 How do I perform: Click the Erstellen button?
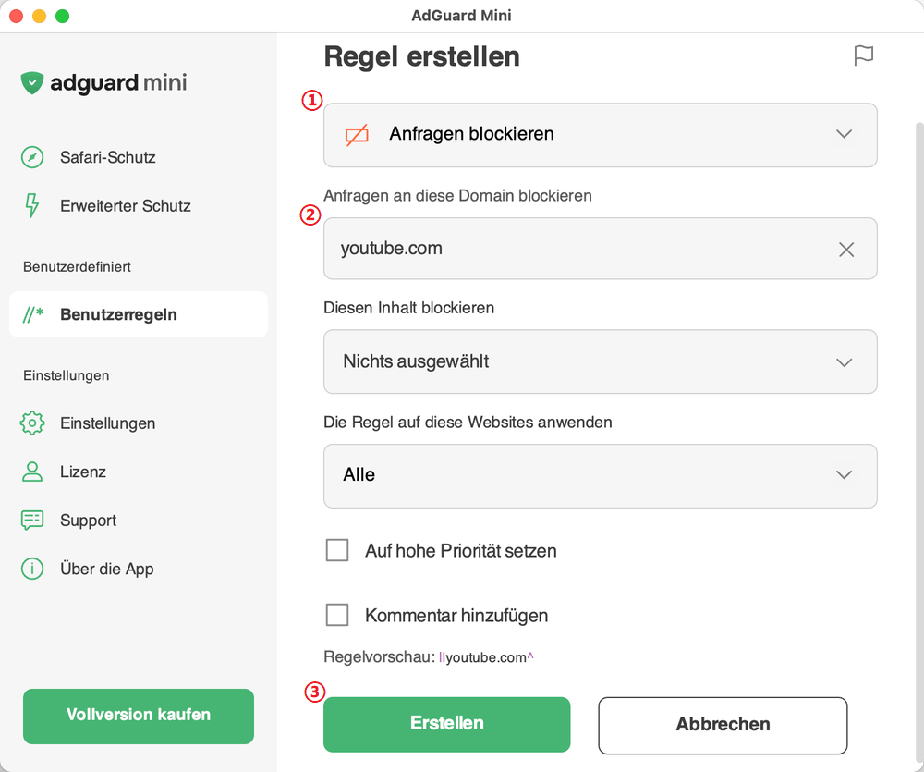click(x=446, y=724)
